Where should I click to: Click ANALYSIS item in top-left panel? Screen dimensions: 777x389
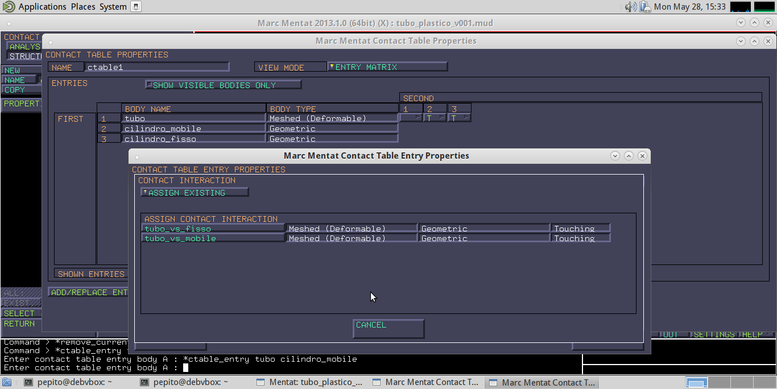pyautogui.click(x=24, y=47)
